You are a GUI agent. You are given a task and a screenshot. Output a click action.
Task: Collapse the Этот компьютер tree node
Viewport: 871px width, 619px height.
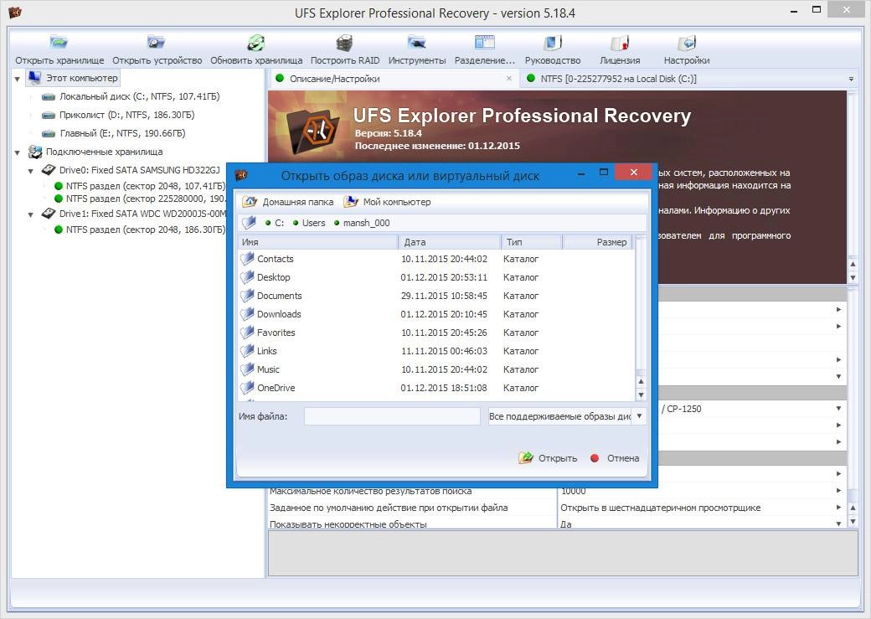tap(18, 79)
